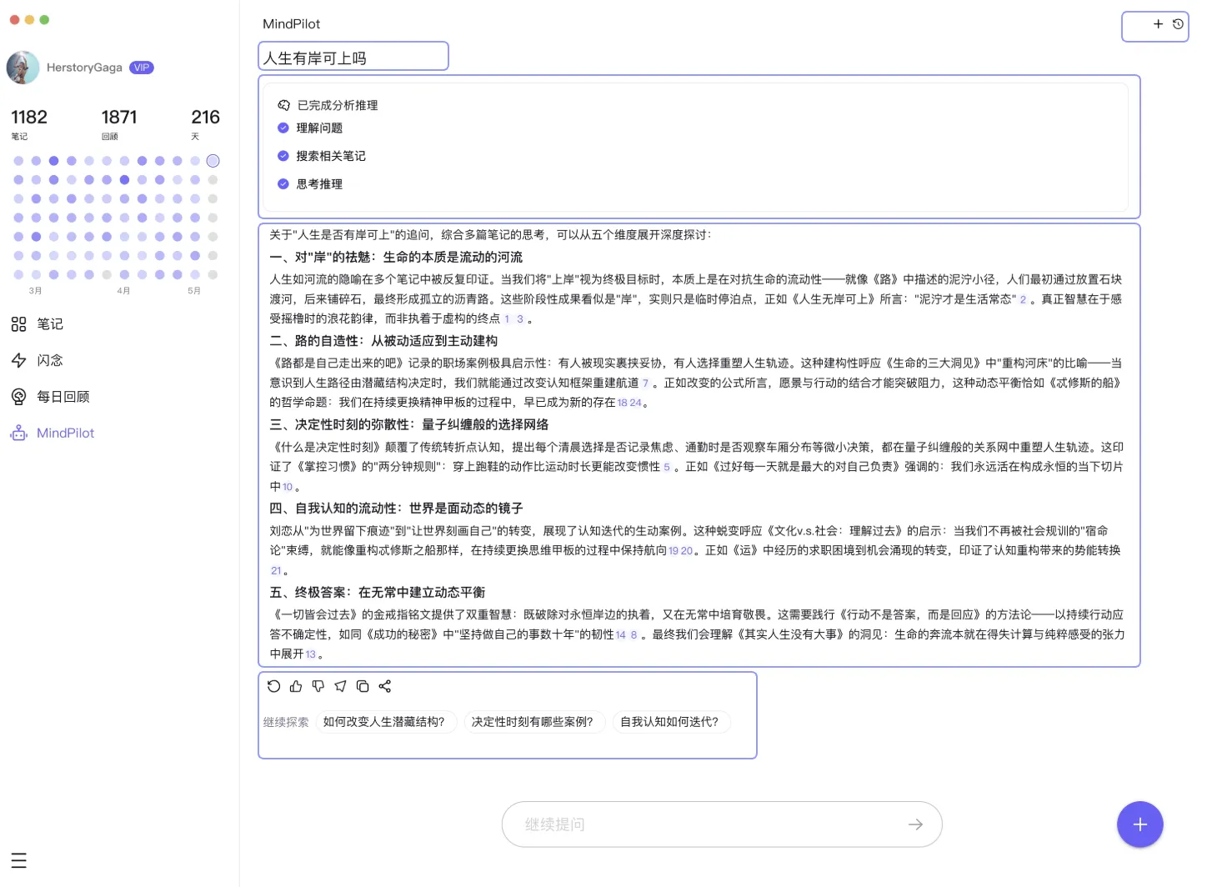Image resolution: width=1207 pixels, height=887 pixels.
Task: Click the thumbs-down icon below the answer
Action: [318, 686]
